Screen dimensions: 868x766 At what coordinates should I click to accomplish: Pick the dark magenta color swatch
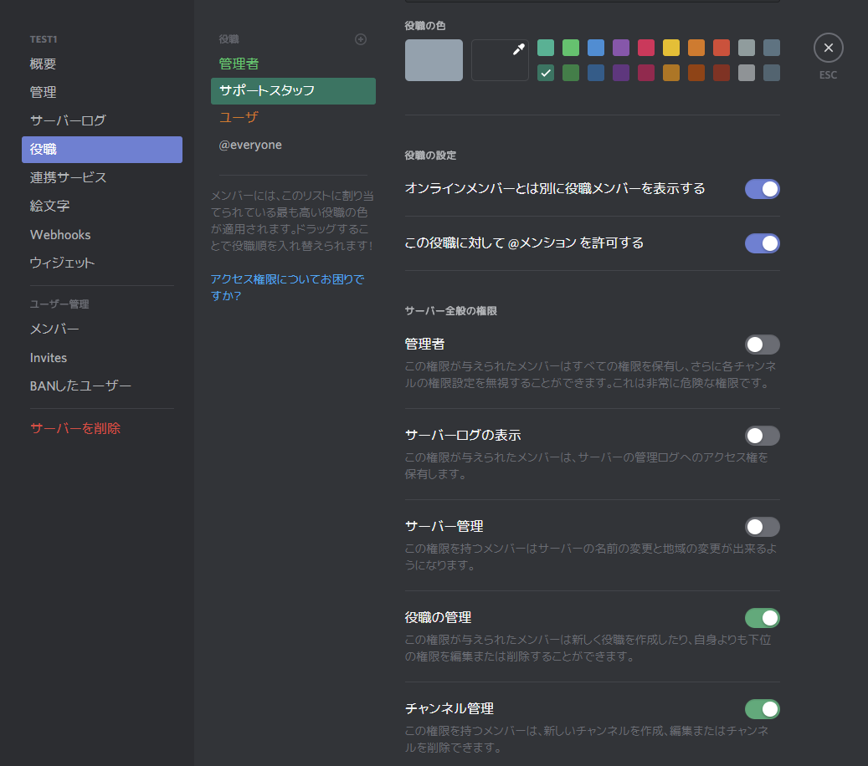point(646,73)
